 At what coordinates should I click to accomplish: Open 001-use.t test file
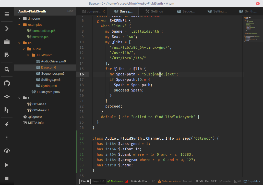39,104
